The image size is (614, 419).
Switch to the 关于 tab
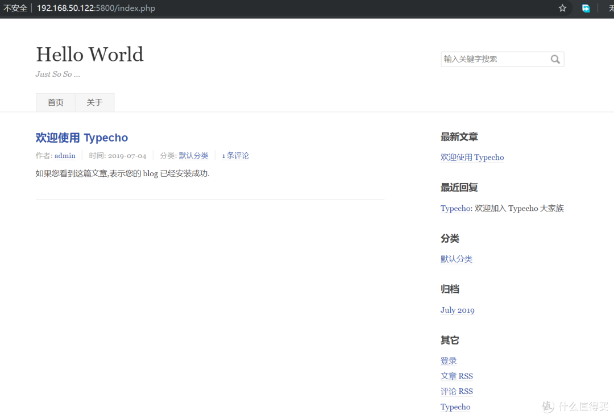pyautogui.click(x=94, y=102)
